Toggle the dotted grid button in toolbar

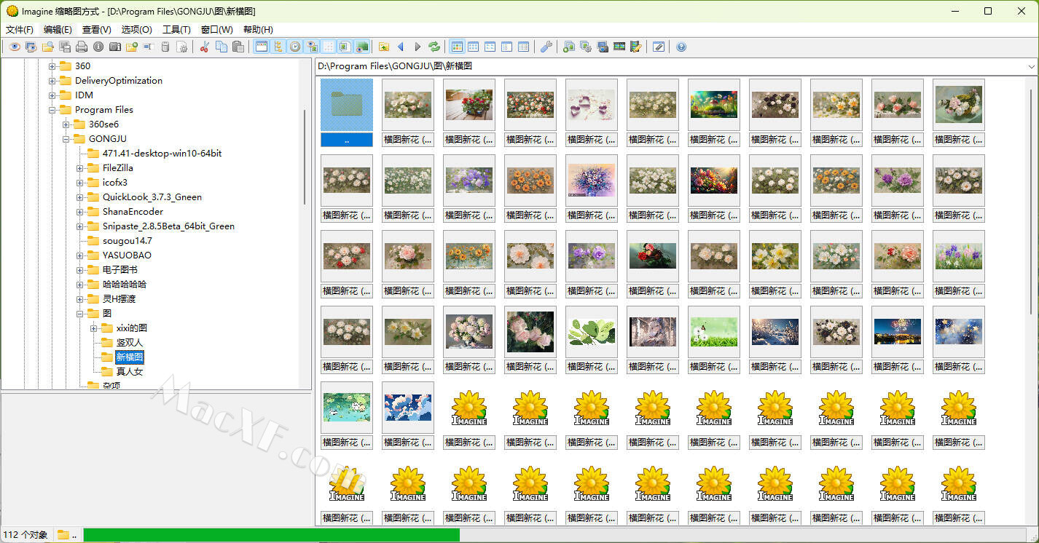tap(329, 47)
